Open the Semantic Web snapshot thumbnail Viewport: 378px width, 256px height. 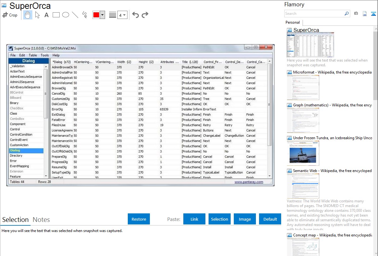303,186
